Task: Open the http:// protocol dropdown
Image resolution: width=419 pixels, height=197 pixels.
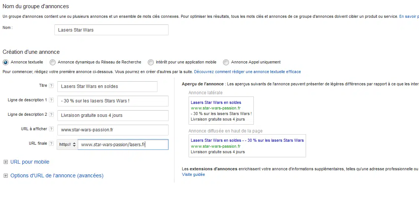Action: click(x=67, y=145)
